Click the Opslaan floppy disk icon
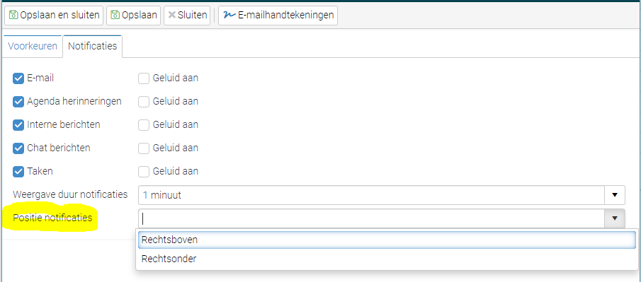Image resolution: width=641 pixels, height=282 pixels. click(115, 16)
